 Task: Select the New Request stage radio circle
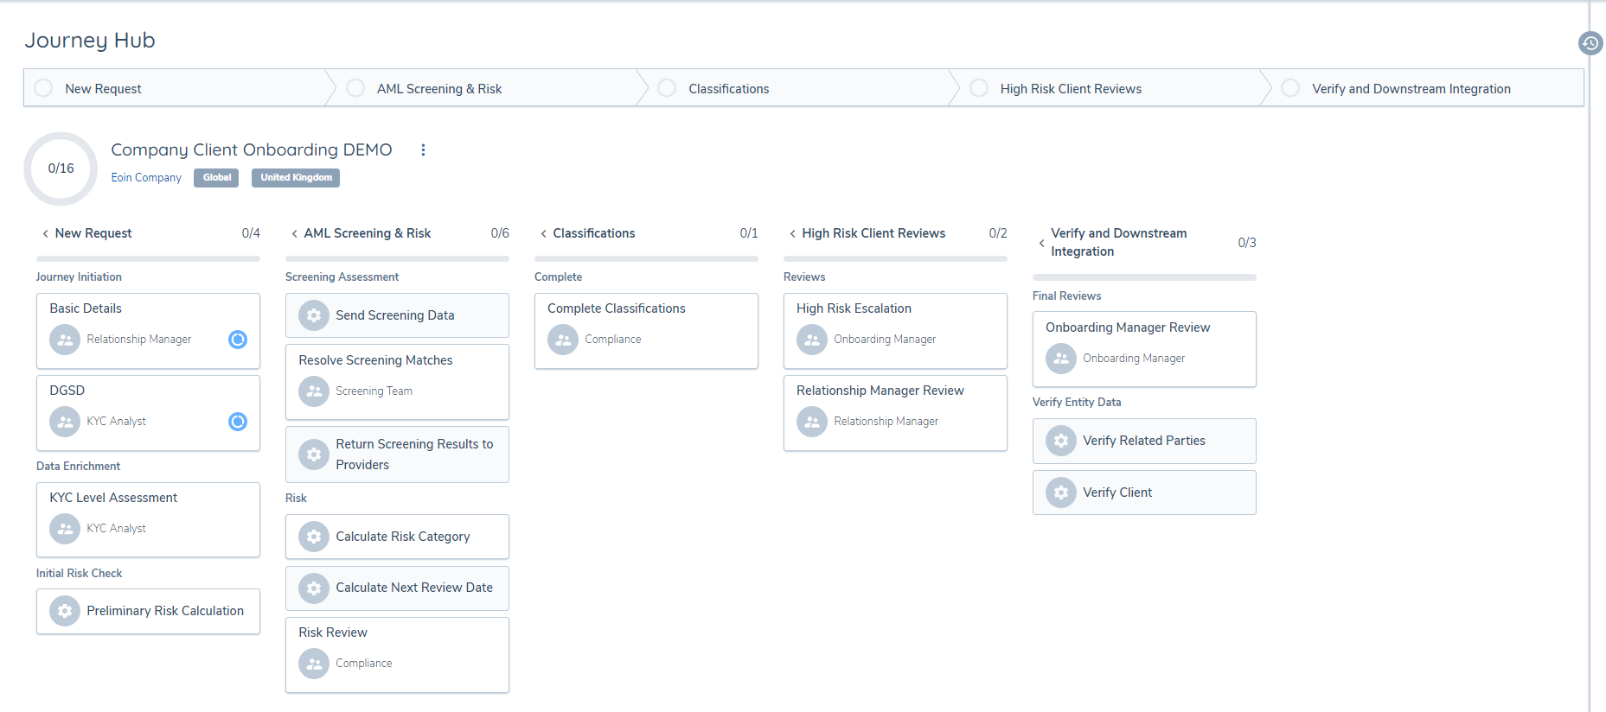pyautogui.click(x=43, y=88)
